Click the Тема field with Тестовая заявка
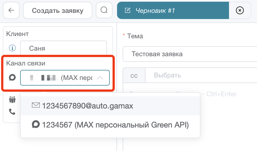Image resolution: width=257 pixels, height=151 pixels. point(190,54)
